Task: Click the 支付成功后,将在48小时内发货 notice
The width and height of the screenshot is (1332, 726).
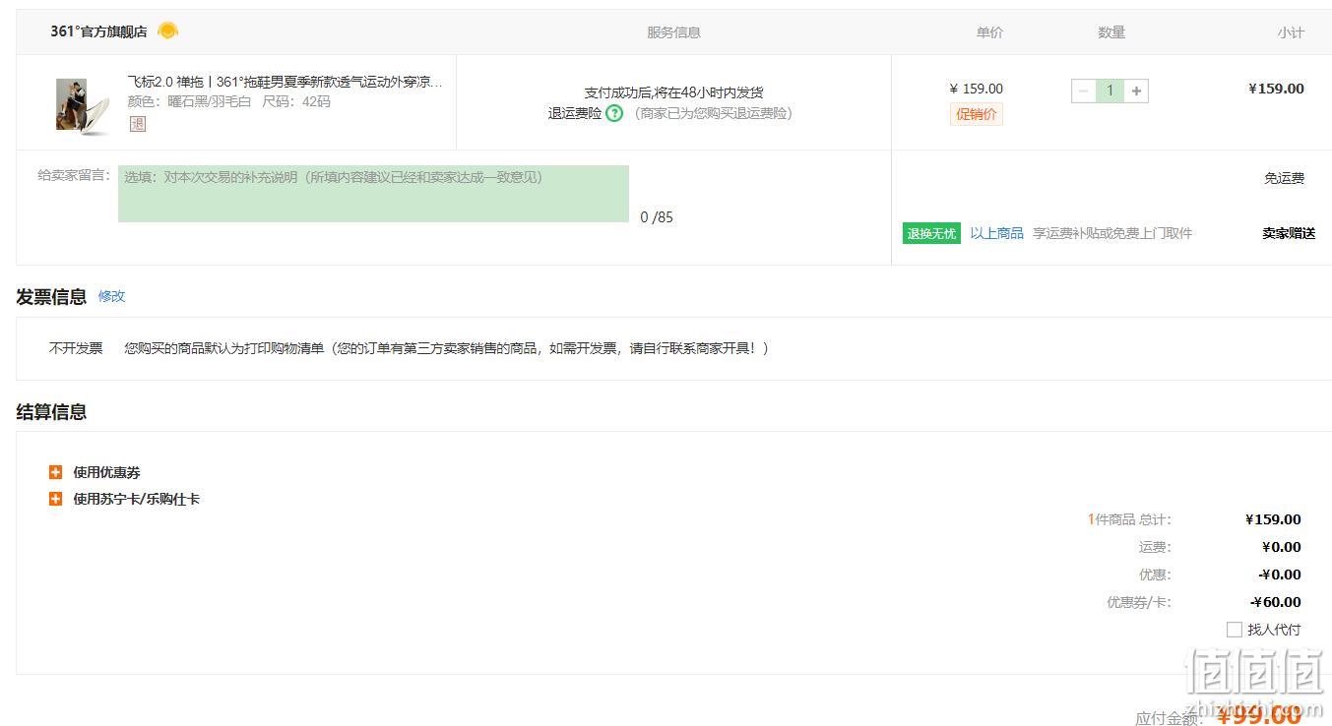Action: [673, 92]
